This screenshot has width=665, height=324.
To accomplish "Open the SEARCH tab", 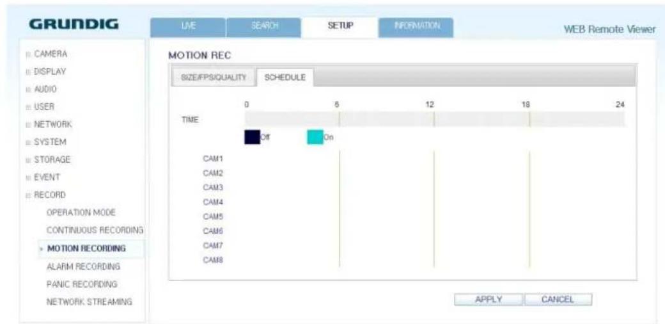I will click(x=263, y=27).
